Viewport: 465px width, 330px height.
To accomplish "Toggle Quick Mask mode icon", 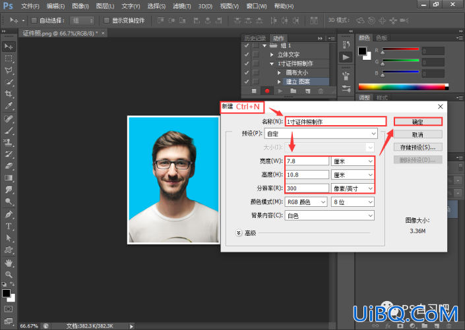I will [9, 310].
